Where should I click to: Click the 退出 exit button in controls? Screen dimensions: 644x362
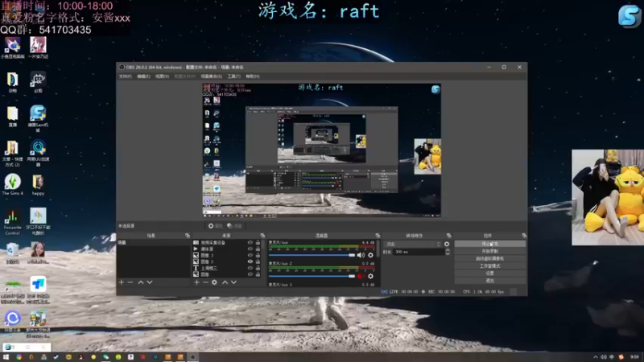[490, 281]
